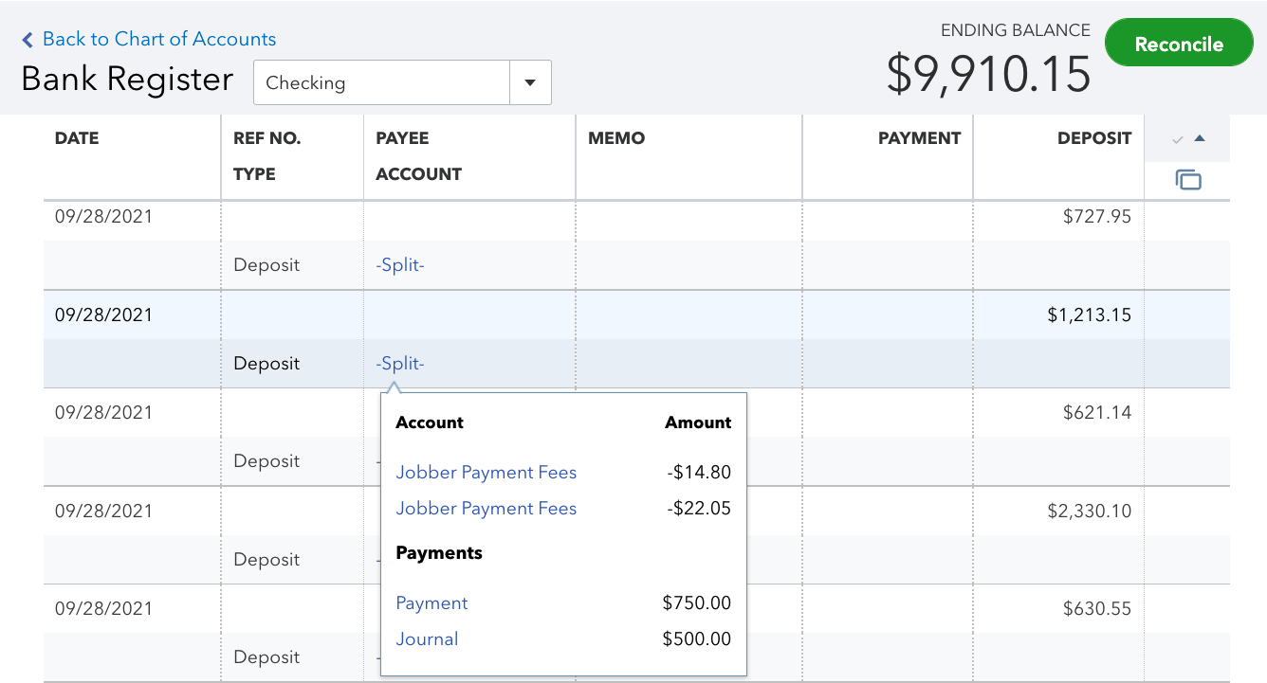Open the first Jobber Payment Fees link

coord(486,473)
